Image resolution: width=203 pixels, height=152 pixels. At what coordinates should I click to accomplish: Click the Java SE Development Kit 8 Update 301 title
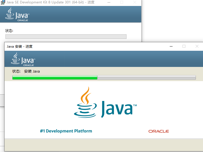click(x=50, y=2)
